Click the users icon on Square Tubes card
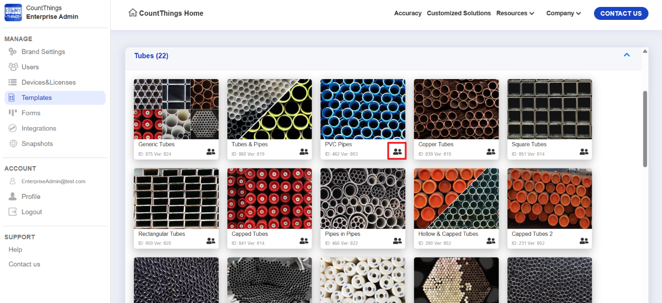 click(584, 151)
